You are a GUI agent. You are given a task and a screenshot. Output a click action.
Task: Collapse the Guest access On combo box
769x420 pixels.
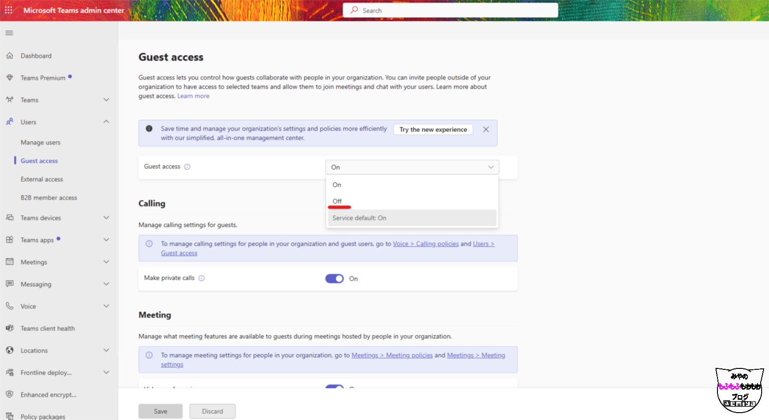tap(412, 167)
